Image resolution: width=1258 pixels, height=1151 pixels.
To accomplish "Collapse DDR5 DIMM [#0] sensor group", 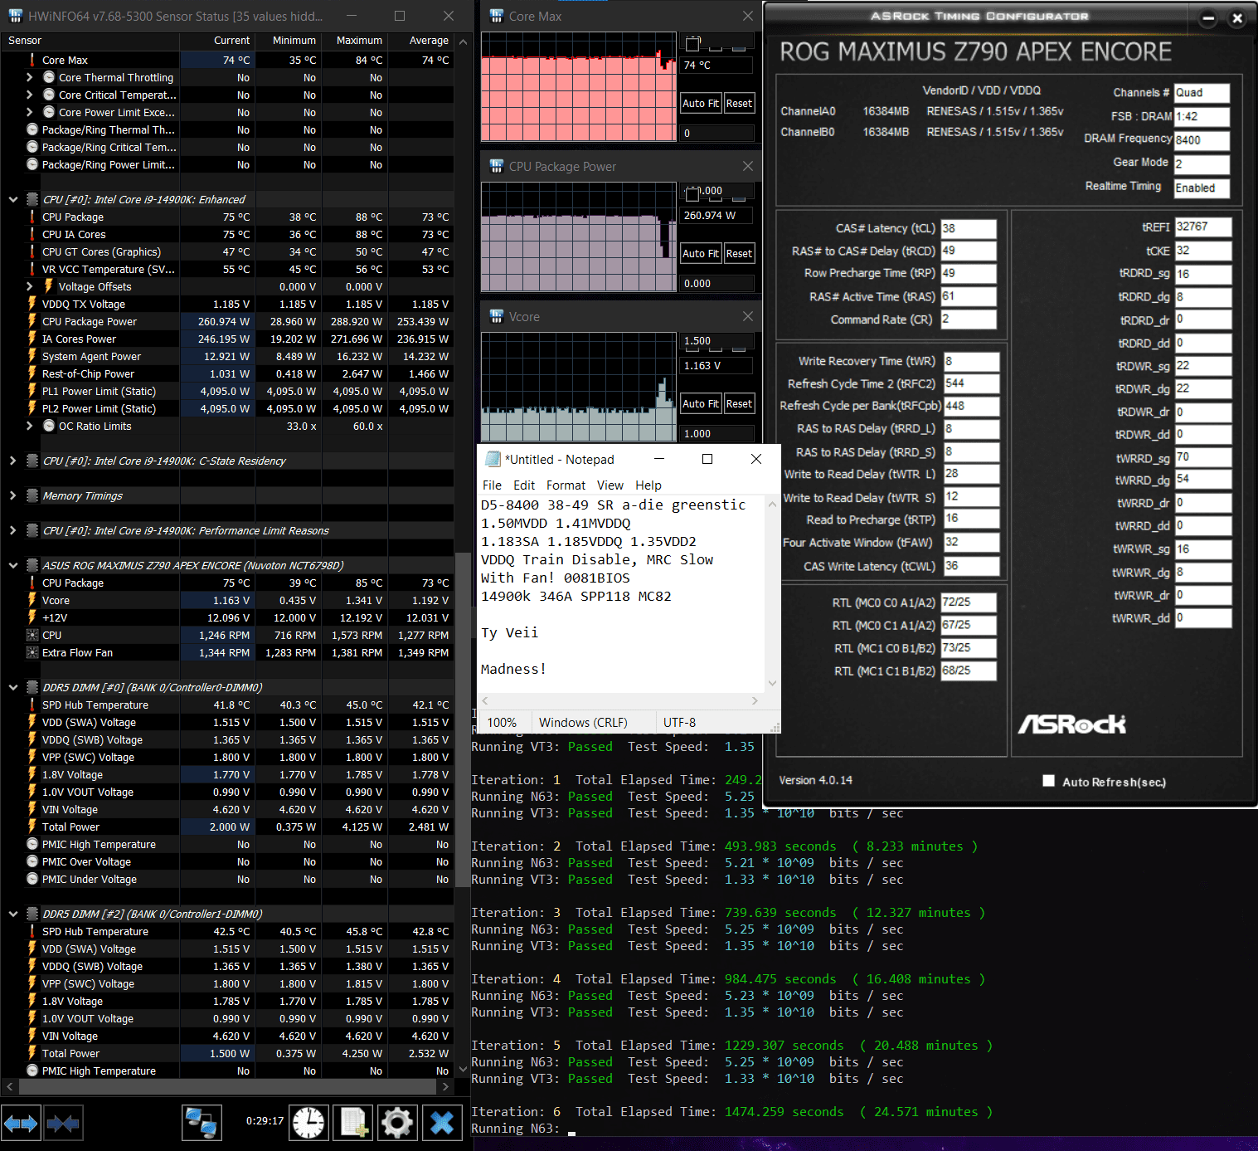I will pyautogui.click(x=12, y=687).
